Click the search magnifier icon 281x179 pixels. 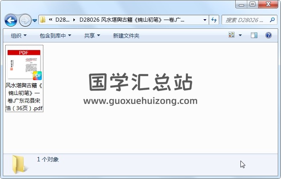272,20
